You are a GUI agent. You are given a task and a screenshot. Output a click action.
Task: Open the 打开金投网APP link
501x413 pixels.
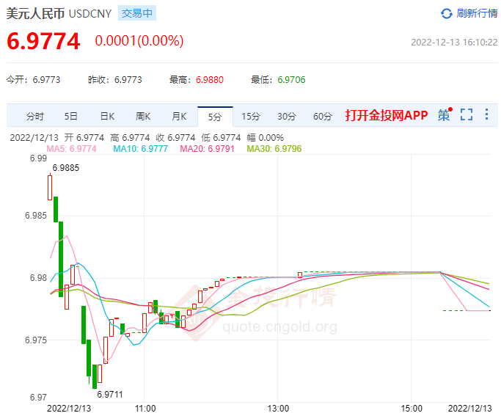pyautogui.click(x=387, y=115)
